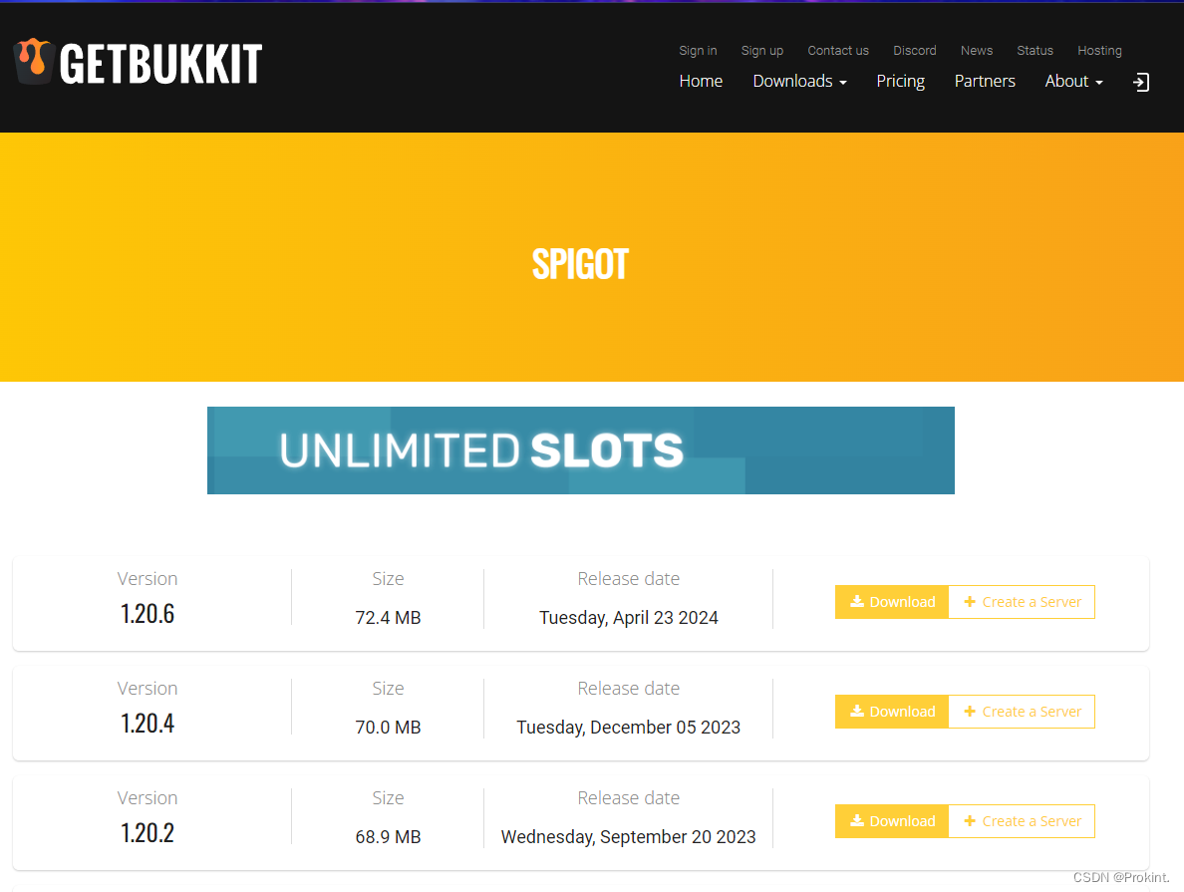Create a Server for version 1.20.2

tap(1022, 821)
